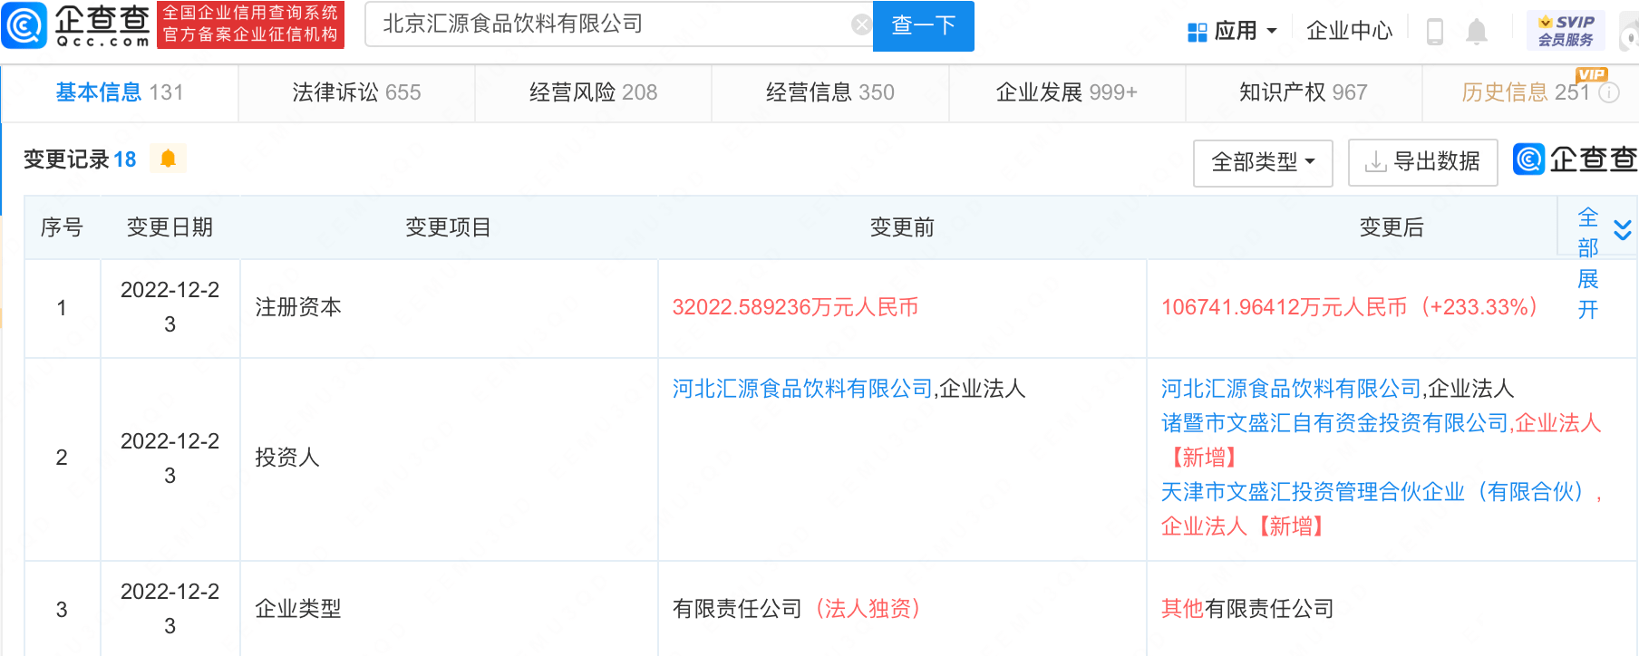Viewport: 1639px width, 656px height.
Task: Switch to the 经营信息 tab
Action: [x=829, y=92]
